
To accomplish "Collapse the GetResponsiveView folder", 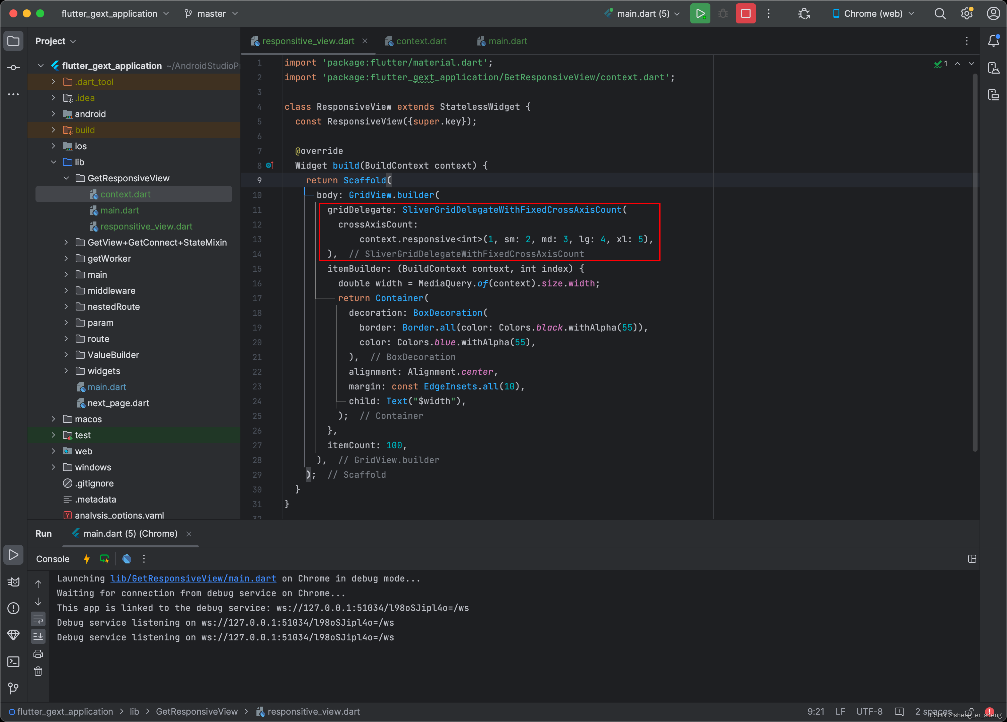I will (x=66, y=178).
